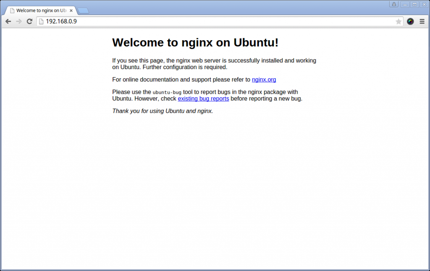
Task: Navigate back using the back arrow
Action: click(x=8, y=21)
